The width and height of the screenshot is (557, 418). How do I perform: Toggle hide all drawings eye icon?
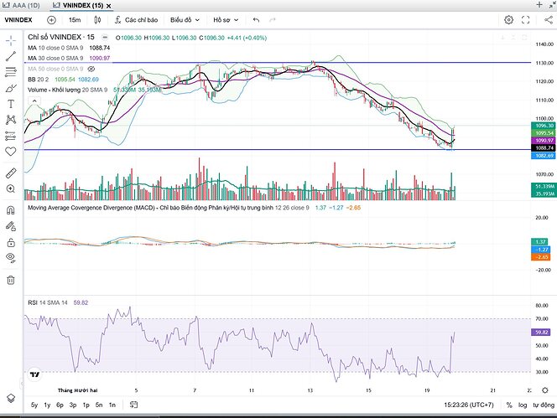[x=11, y=259]
